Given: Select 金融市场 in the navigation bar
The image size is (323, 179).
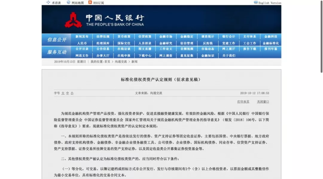Looking at the screenshot, I should pyautogui.click(x=166, y=36).
